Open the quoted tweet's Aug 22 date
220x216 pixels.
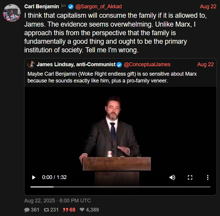205,64
